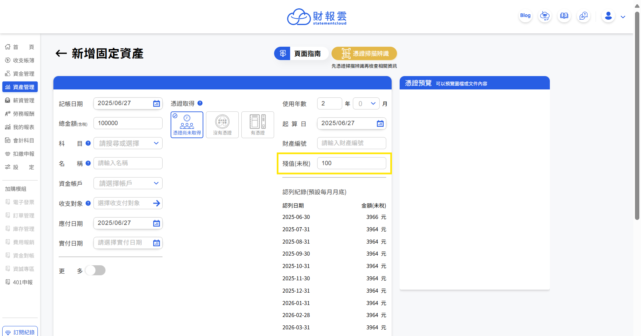Click the 總金額 input field
The image size is (641, 336).
tap(128, 123)
